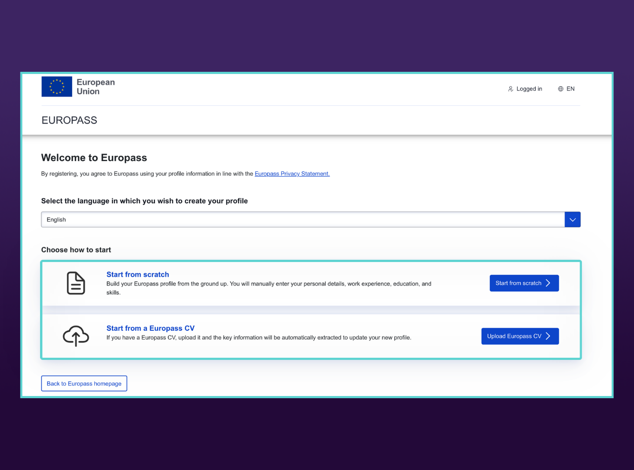Click the blue Start from scratch button
634x470 pixels.
[524, 283]
